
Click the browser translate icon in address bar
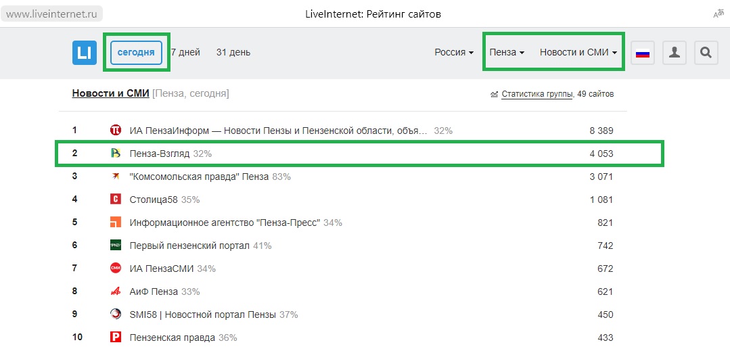tap(718, 14)
